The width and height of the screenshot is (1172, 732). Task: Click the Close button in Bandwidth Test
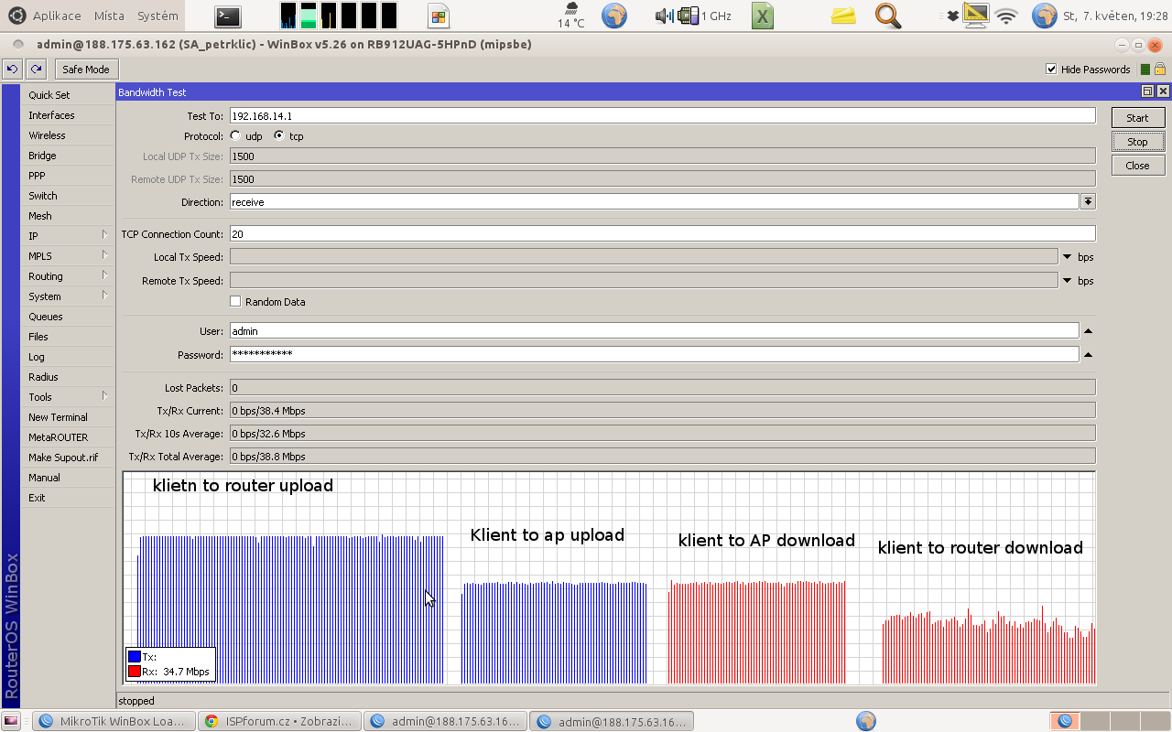click(x=1137, y=166)
